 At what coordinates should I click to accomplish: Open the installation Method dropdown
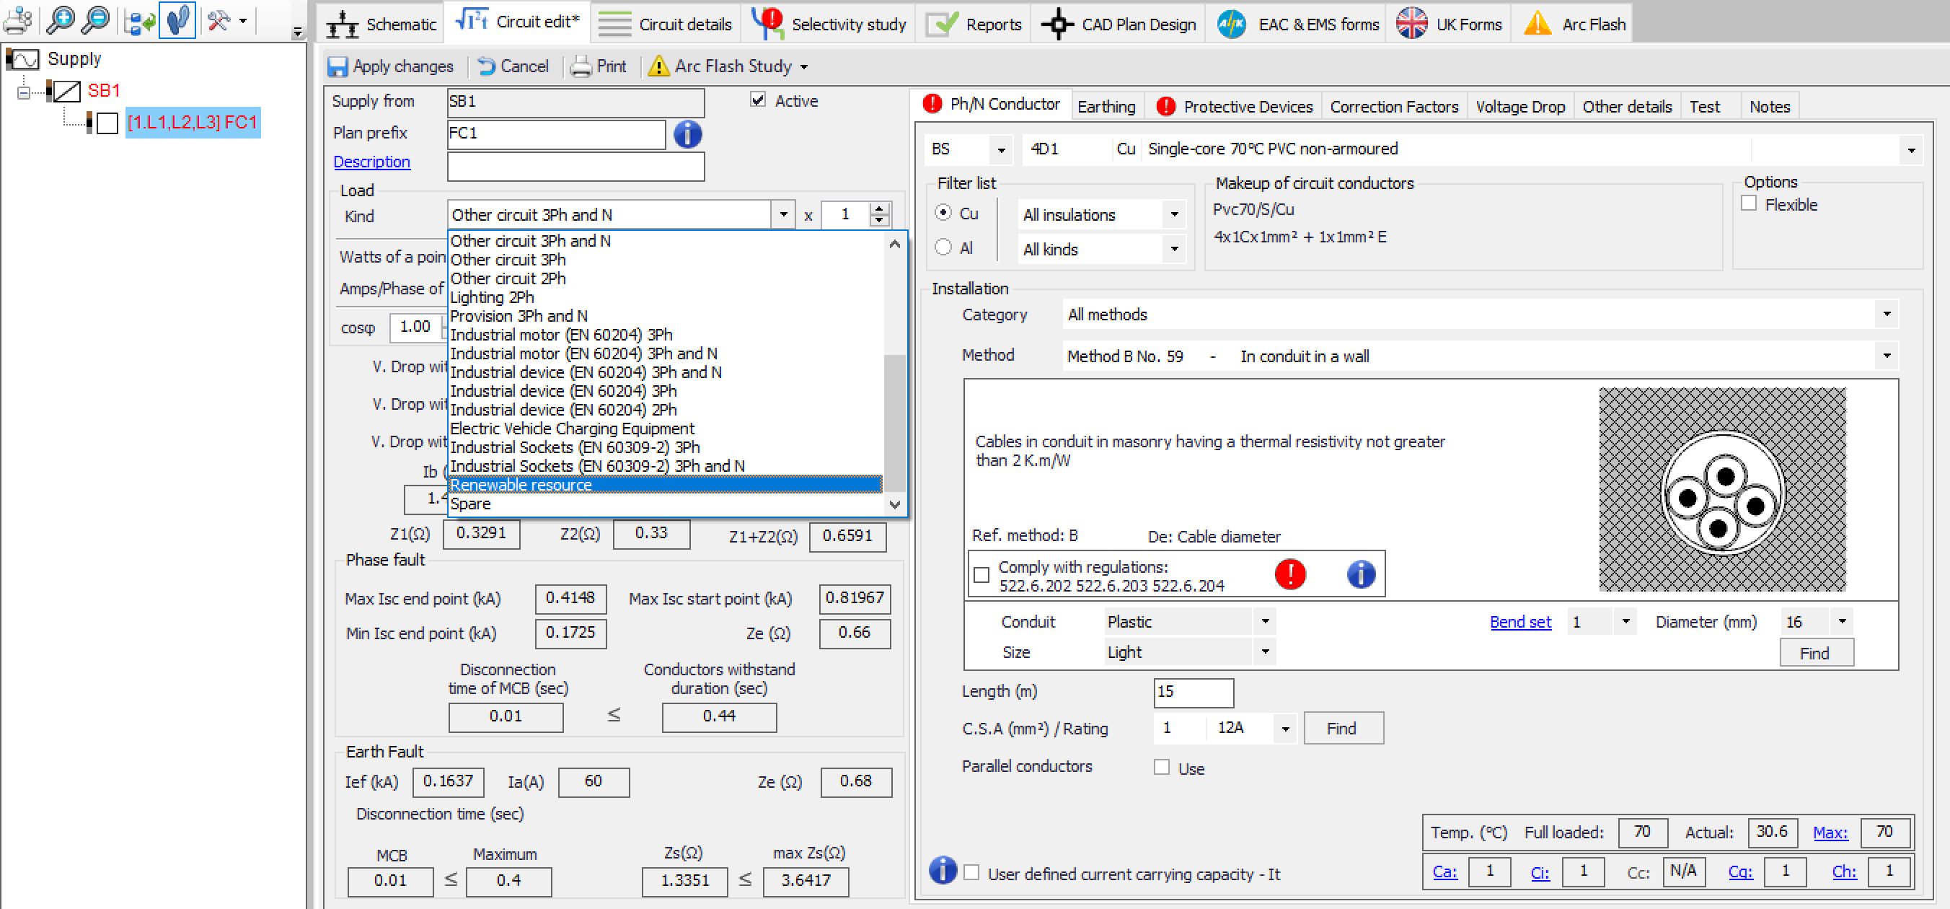(1886, 355)
